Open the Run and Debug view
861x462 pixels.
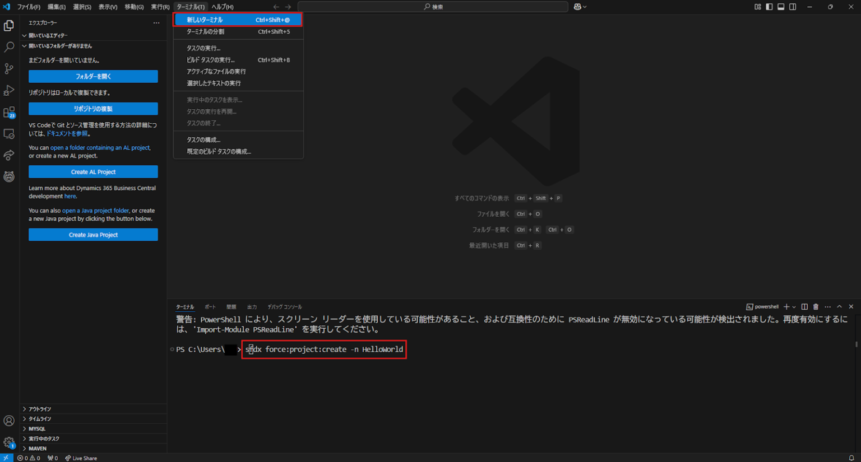click(x=8, y=90)
